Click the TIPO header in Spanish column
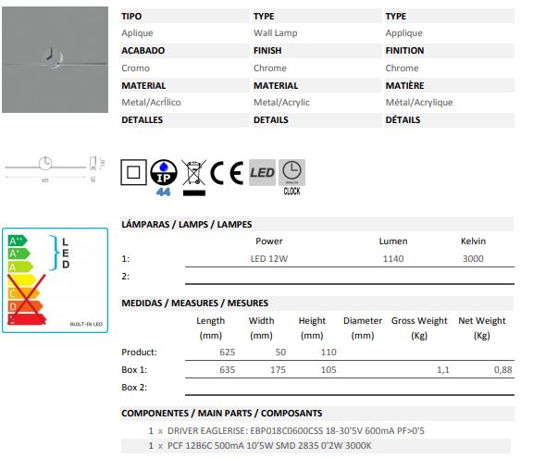Screen dimensions: 533x458 [x=131, y=16]
